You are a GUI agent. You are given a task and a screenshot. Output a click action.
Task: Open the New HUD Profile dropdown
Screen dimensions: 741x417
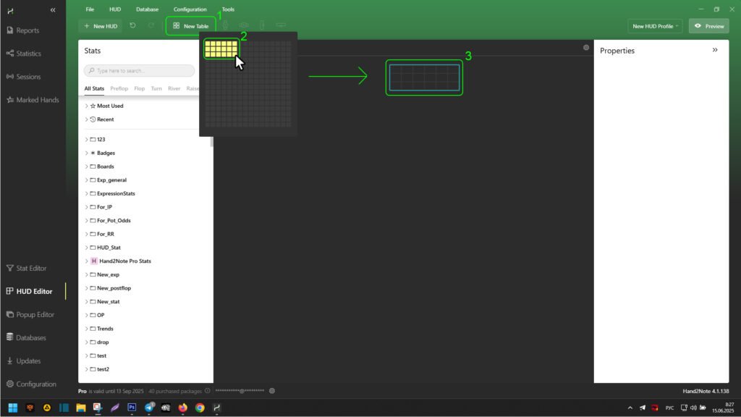(656, 26)
